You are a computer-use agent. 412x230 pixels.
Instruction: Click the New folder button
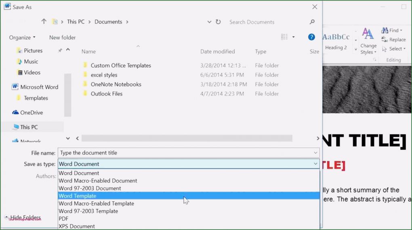pyautogui.click(x=62, y=37)
